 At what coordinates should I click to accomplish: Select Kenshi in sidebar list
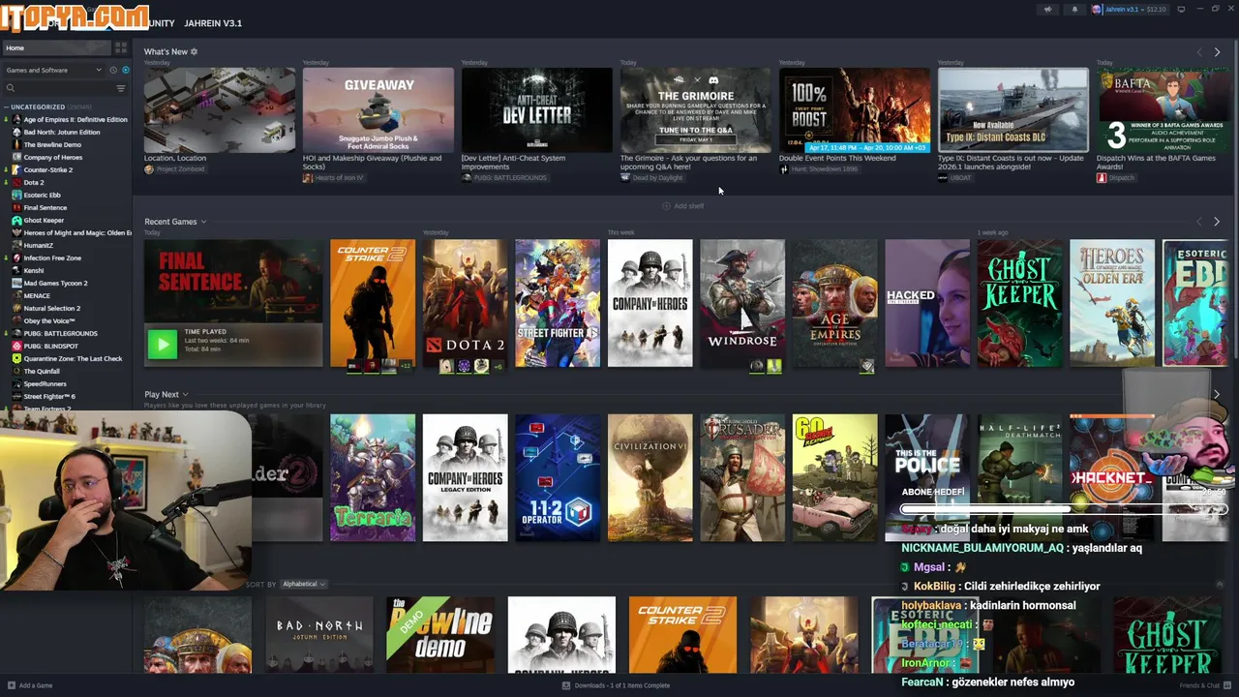pos(34,271)
